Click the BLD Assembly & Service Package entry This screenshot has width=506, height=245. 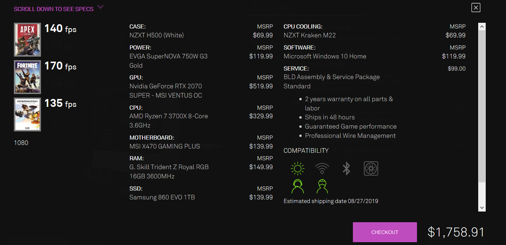coord(332,82)
